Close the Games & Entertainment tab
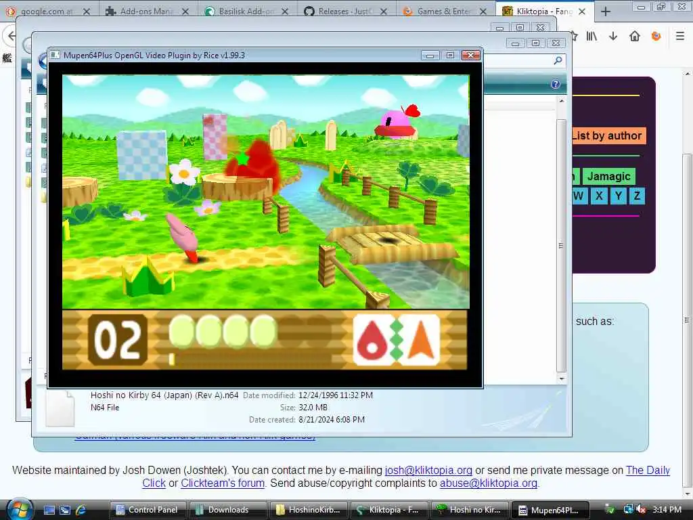 coord(483,12)
